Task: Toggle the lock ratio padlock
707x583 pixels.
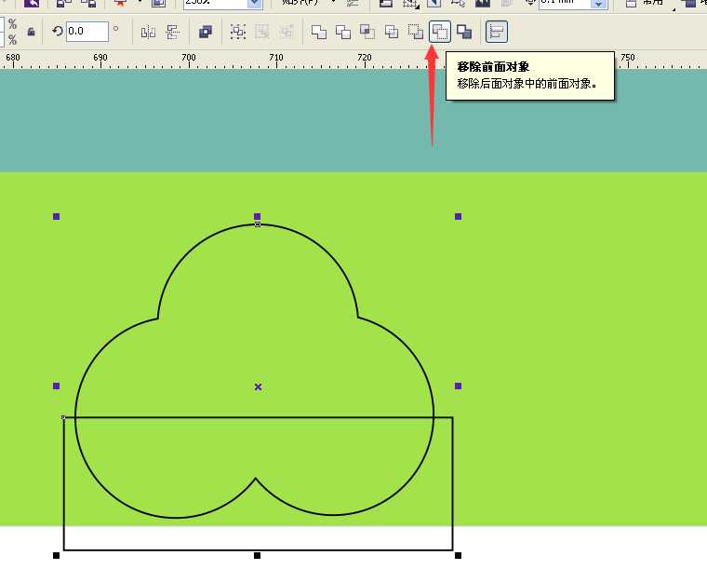Action: pyautogui.click(x=32, y=32)
